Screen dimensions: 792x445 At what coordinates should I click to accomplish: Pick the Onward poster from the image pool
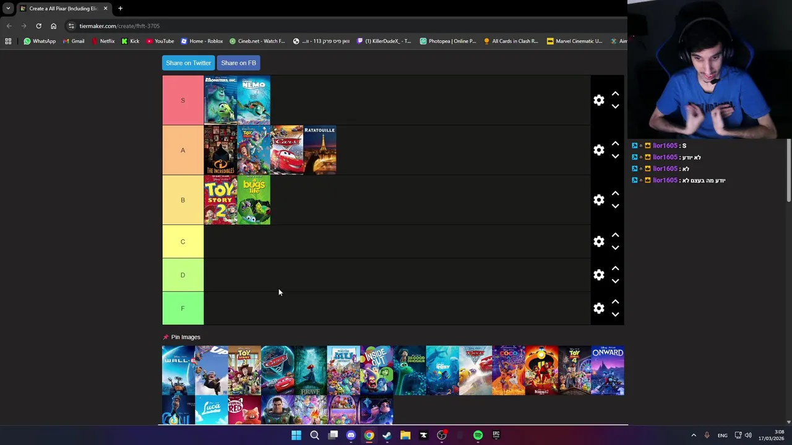608,370
